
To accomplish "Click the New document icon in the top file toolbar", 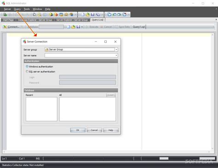I will pos(83,15).
